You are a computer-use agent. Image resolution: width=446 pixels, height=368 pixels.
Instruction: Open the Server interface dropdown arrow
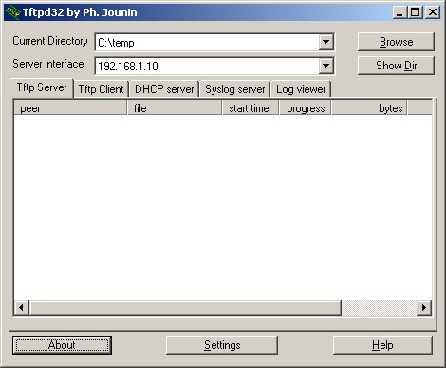325,66
